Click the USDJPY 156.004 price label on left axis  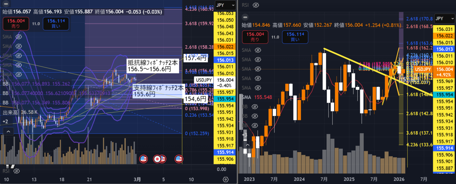(214, 83)
